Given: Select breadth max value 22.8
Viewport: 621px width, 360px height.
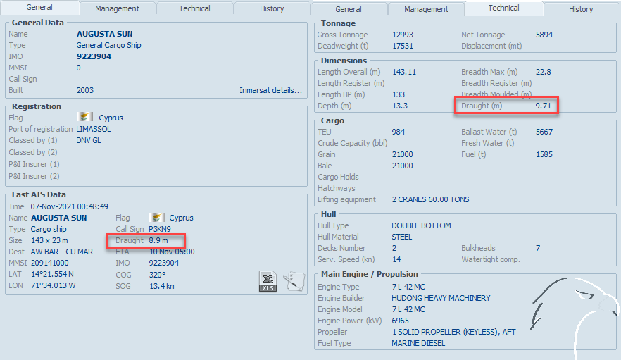Looking at the screenshot, I should coord(544,72).
